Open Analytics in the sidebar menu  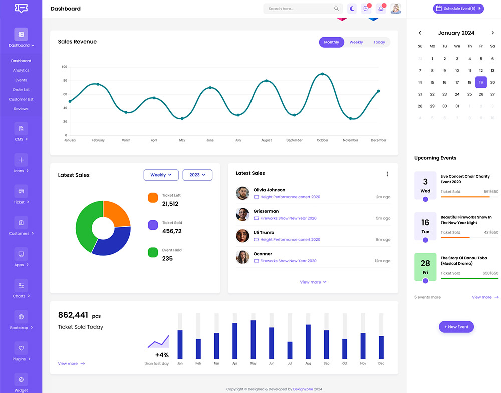(x=21, y=71)
